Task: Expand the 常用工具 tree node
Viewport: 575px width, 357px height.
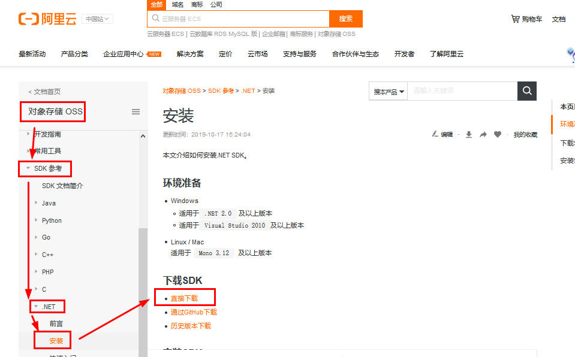Action: [x=28, y=150]
